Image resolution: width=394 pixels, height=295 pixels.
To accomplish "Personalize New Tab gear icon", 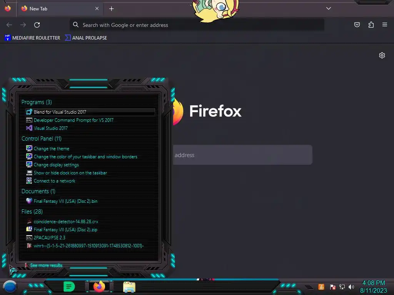I will pyautogui.click(x=382, y=55).
